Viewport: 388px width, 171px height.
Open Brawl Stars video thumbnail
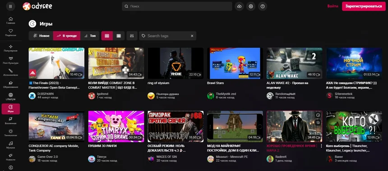235,63
